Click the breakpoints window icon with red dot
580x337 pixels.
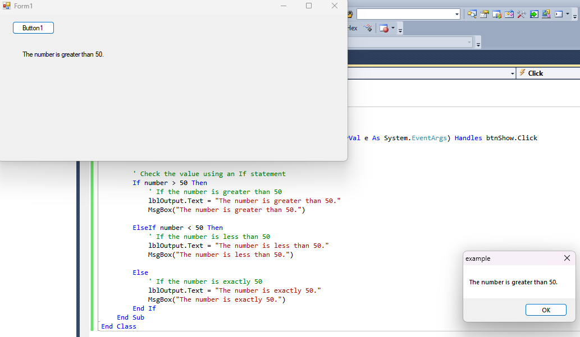pyautogui.click(x=384, y=28)
